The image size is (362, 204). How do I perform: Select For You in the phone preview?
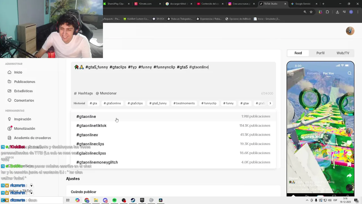pyautogui.click(x=328, y=73)
